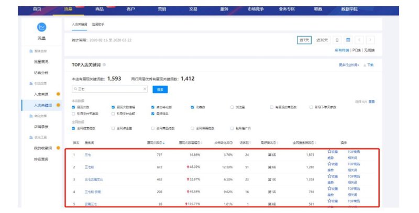Open the keyword link 云南三七
The height and width of the screenshot is (213, 419).
pyautogui.click(x=91, y=204)
